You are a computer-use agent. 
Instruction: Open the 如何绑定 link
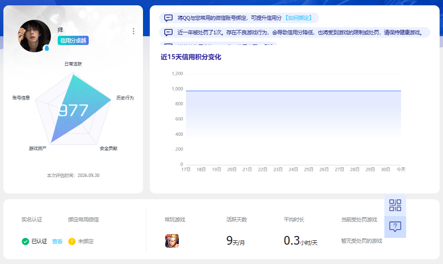(299, 18)
